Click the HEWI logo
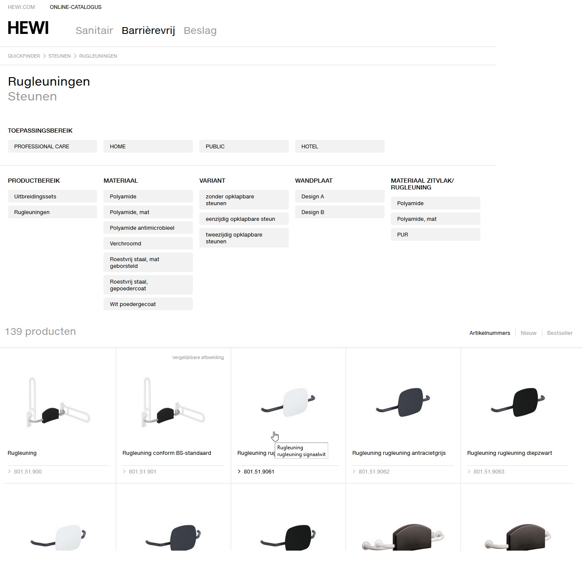The width and height of the screenshot is (583, 579). [x=28, y=28]
